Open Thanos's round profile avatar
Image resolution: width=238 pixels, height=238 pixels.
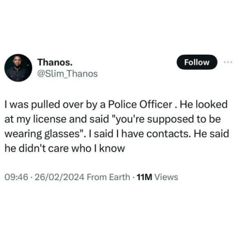tap(18, 68)
